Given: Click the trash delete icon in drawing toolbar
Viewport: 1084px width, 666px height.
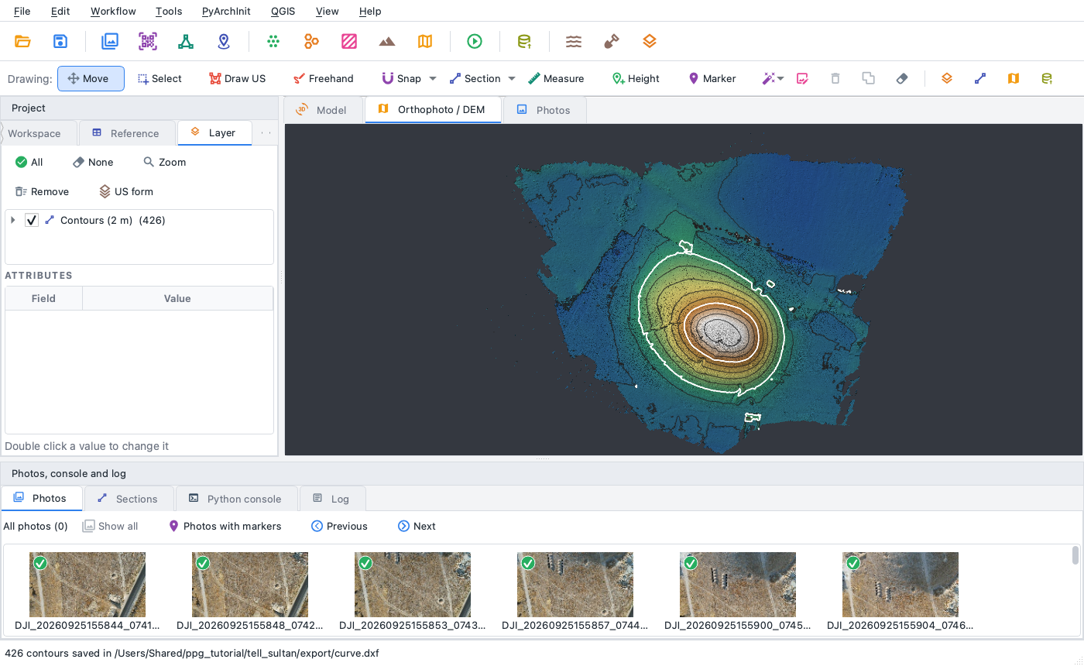Looking at the screenshot, I should [x=835, y=78].
